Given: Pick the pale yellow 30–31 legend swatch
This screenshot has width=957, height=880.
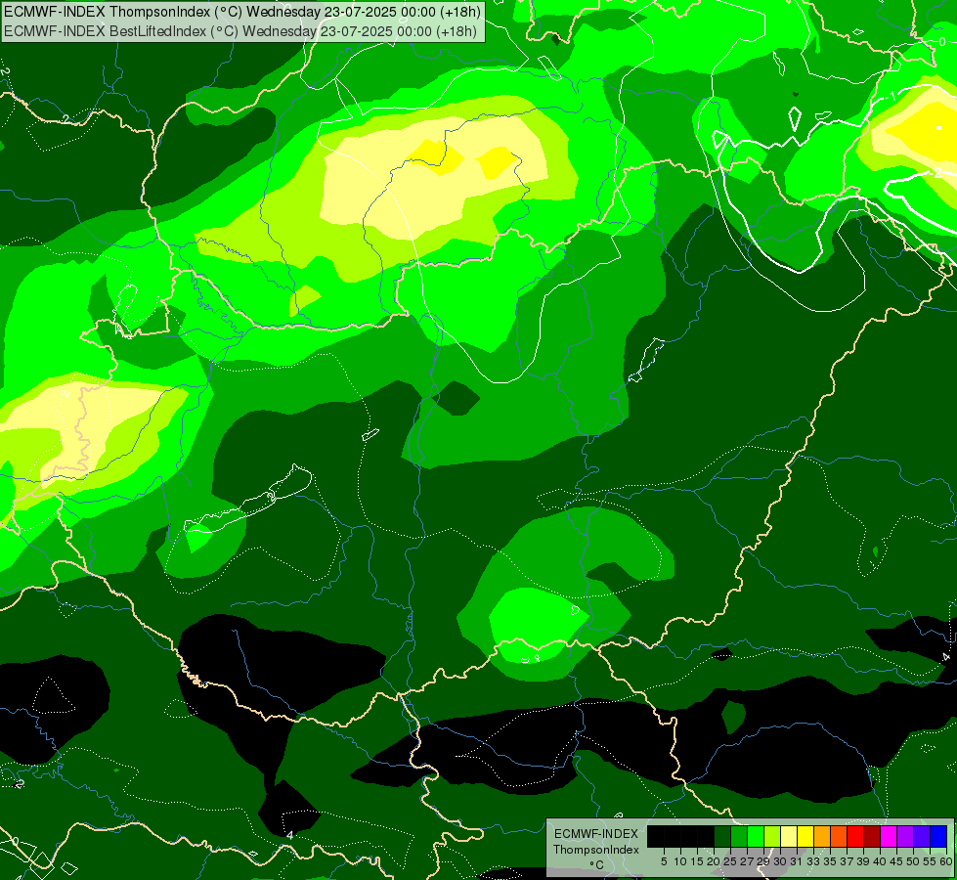Looking at the screenshot, I should point(789,836).
